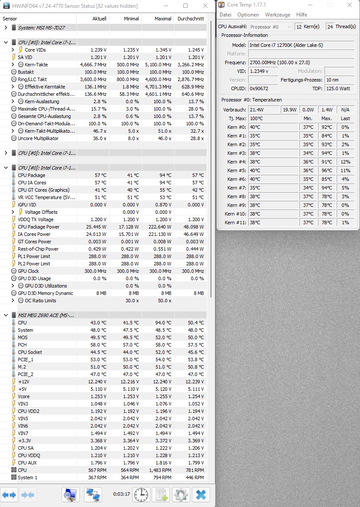Select the PL1 Power Limit row
Screen dimensions: 360x507
point(103,256)
